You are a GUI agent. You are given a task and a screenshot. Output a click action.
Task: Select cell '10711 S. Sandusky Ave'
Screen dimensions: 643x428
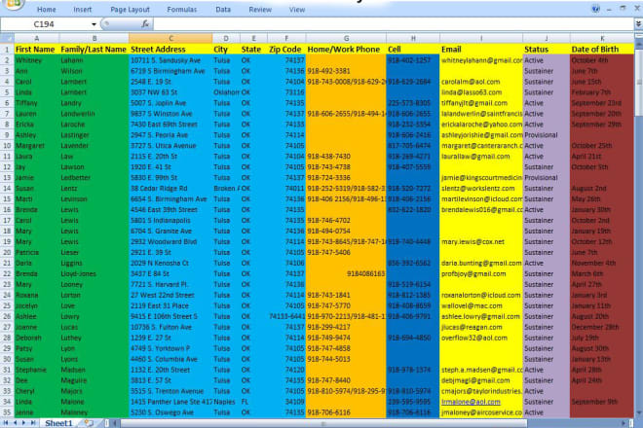(170, 60)
